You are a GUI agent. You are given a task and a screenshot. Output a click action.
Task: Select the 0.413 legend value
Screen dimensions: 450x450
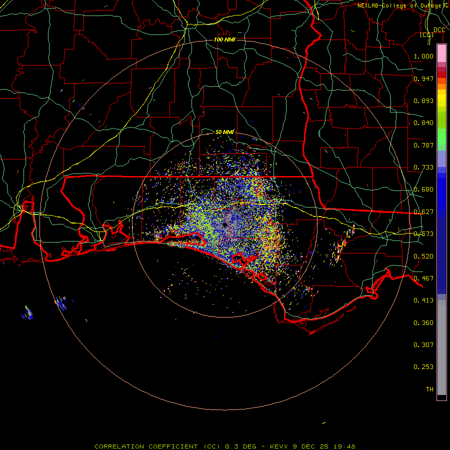point(423,300)
